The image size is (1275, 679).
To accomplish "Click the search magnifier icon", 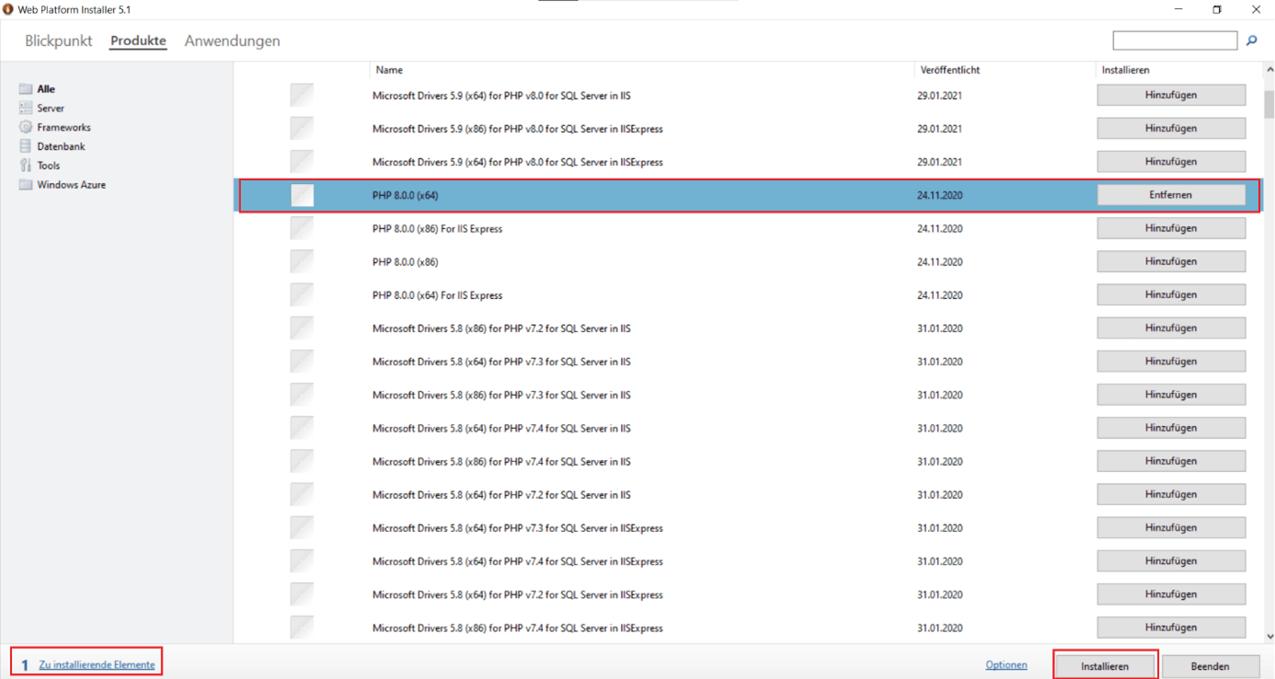I will point(1251,40).
